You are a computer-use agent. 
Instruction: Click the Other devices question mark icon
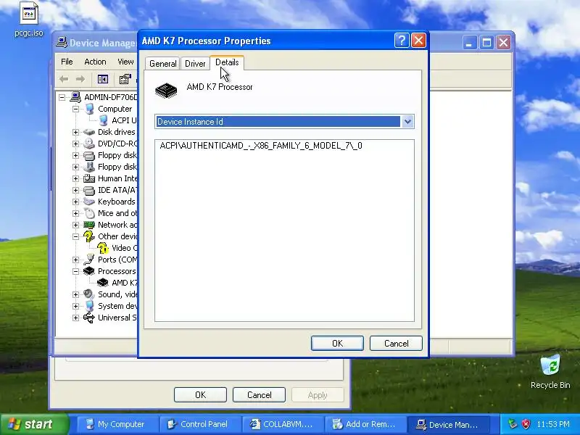click(88, 236)
